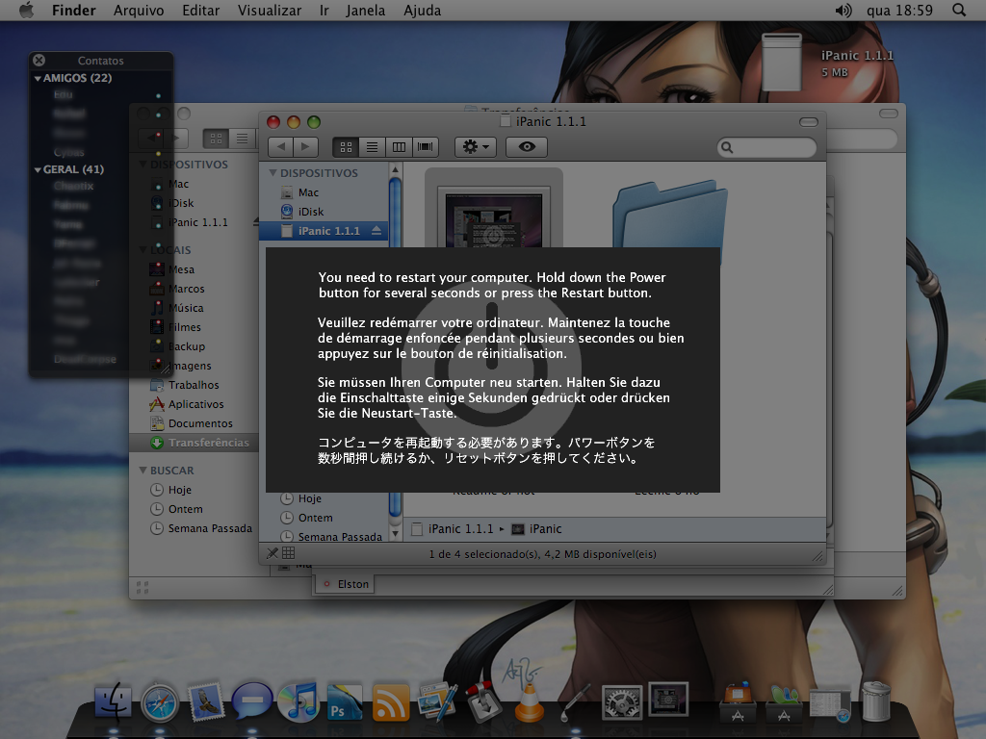Viewport: 986px width, 739px height.
Task: Toggle toolbar pill in iPanic 1.1.1 window
Action: pos(808,122)
